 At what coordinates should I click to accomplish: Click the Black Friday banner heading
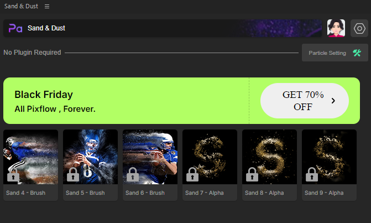[44, 95]
